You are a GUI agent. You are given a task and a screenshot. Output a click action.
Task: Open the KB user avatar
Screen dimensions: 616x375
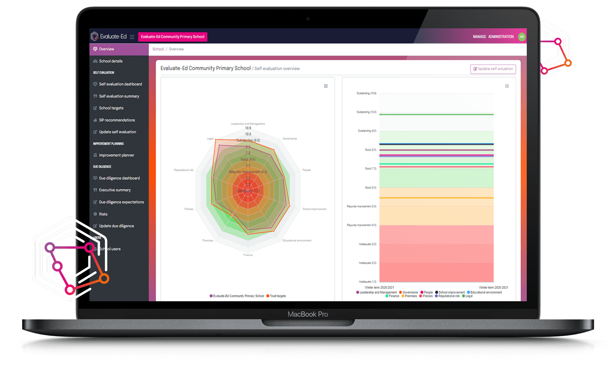point(522,37)
